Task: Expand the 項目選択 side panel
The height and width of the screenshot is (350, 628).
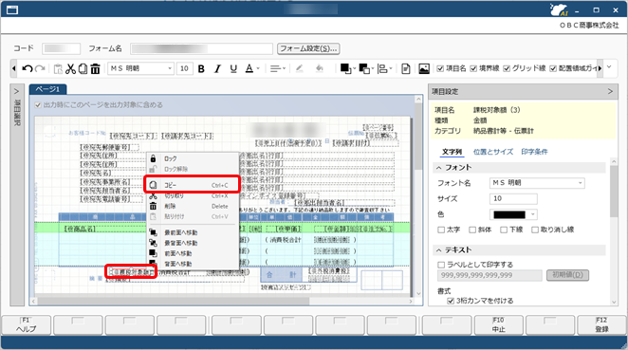Action: point(16,92)
